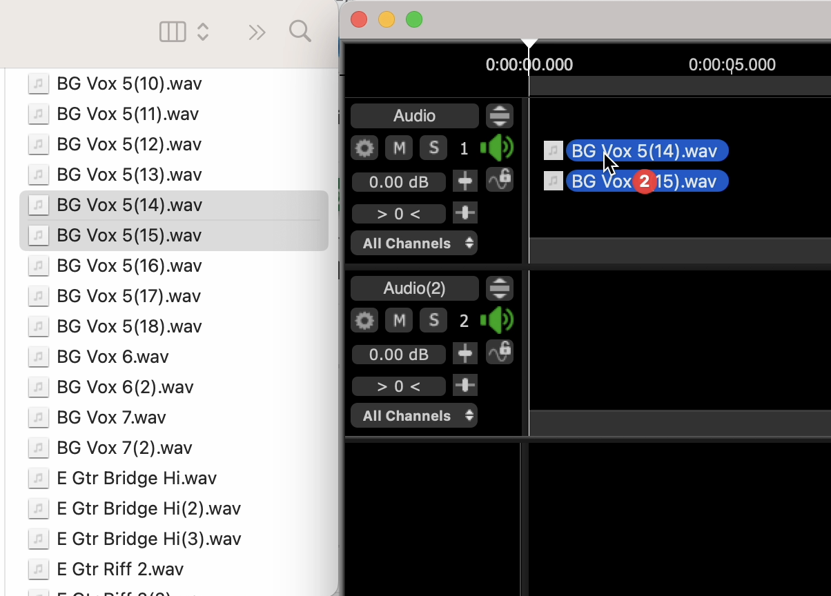
Task: Click the Audio track name button
Action: pyautogui.click(x=414, y=116)
